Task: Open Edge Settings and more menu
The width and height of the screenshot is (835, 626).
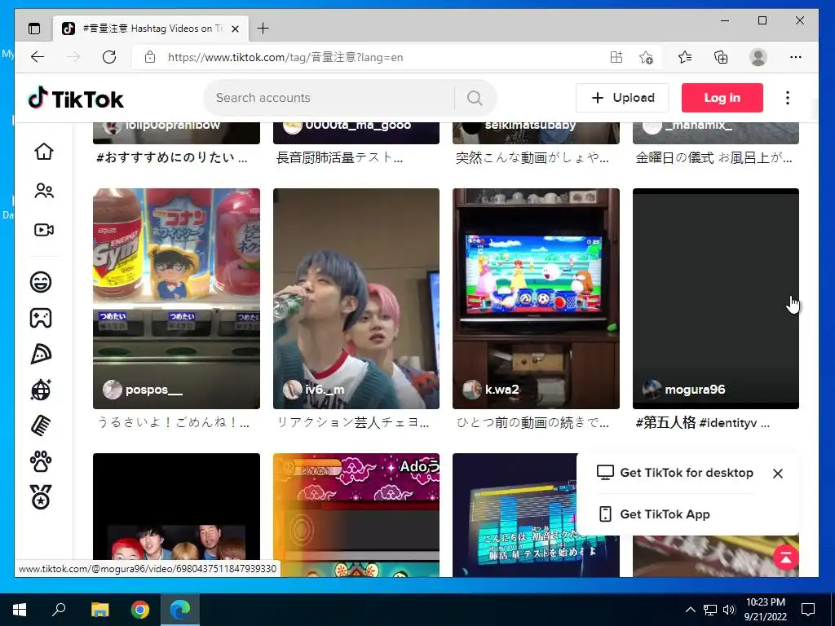Action: (796, 57)
